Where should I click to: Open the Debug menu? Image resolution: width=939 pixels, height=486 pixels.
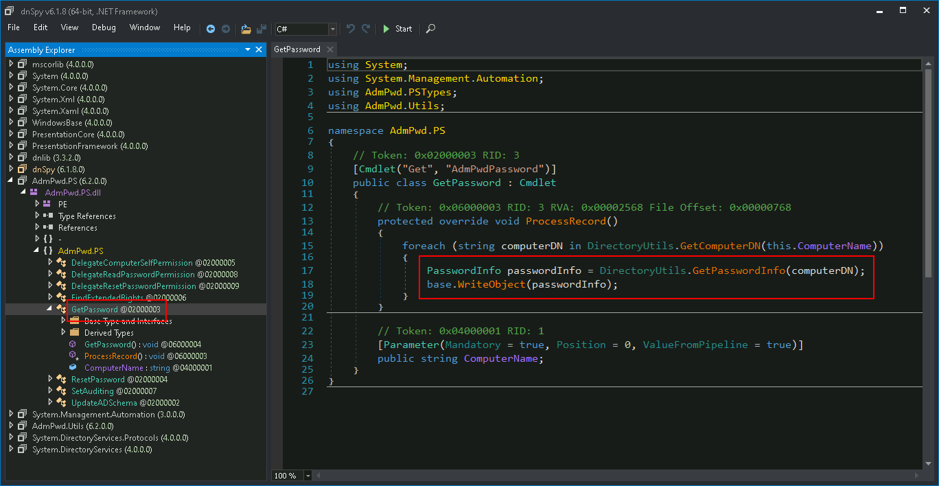[104, 27]
